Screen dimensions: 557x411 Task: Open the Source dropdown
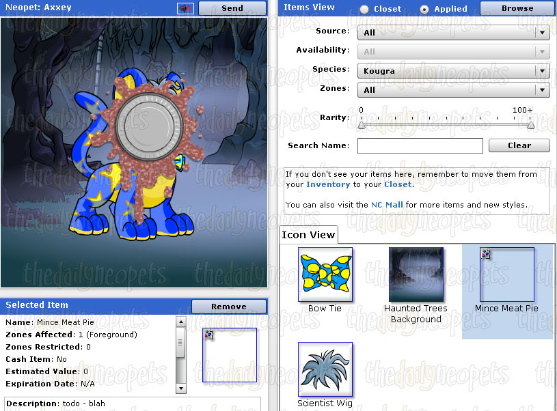pos(453,33)
